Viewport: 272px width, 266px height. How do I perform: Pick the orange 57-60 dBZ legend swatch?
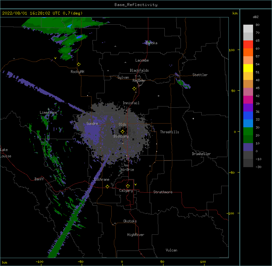click(248, 52)
